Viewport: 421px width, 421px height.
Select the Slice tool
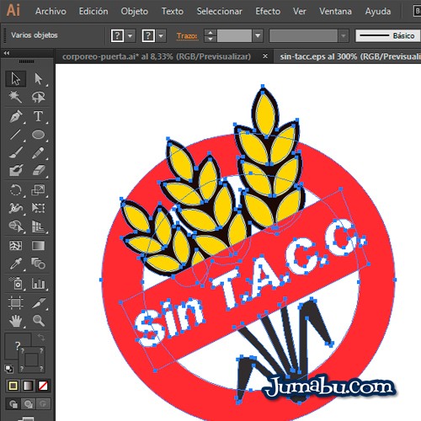point(38,302)
